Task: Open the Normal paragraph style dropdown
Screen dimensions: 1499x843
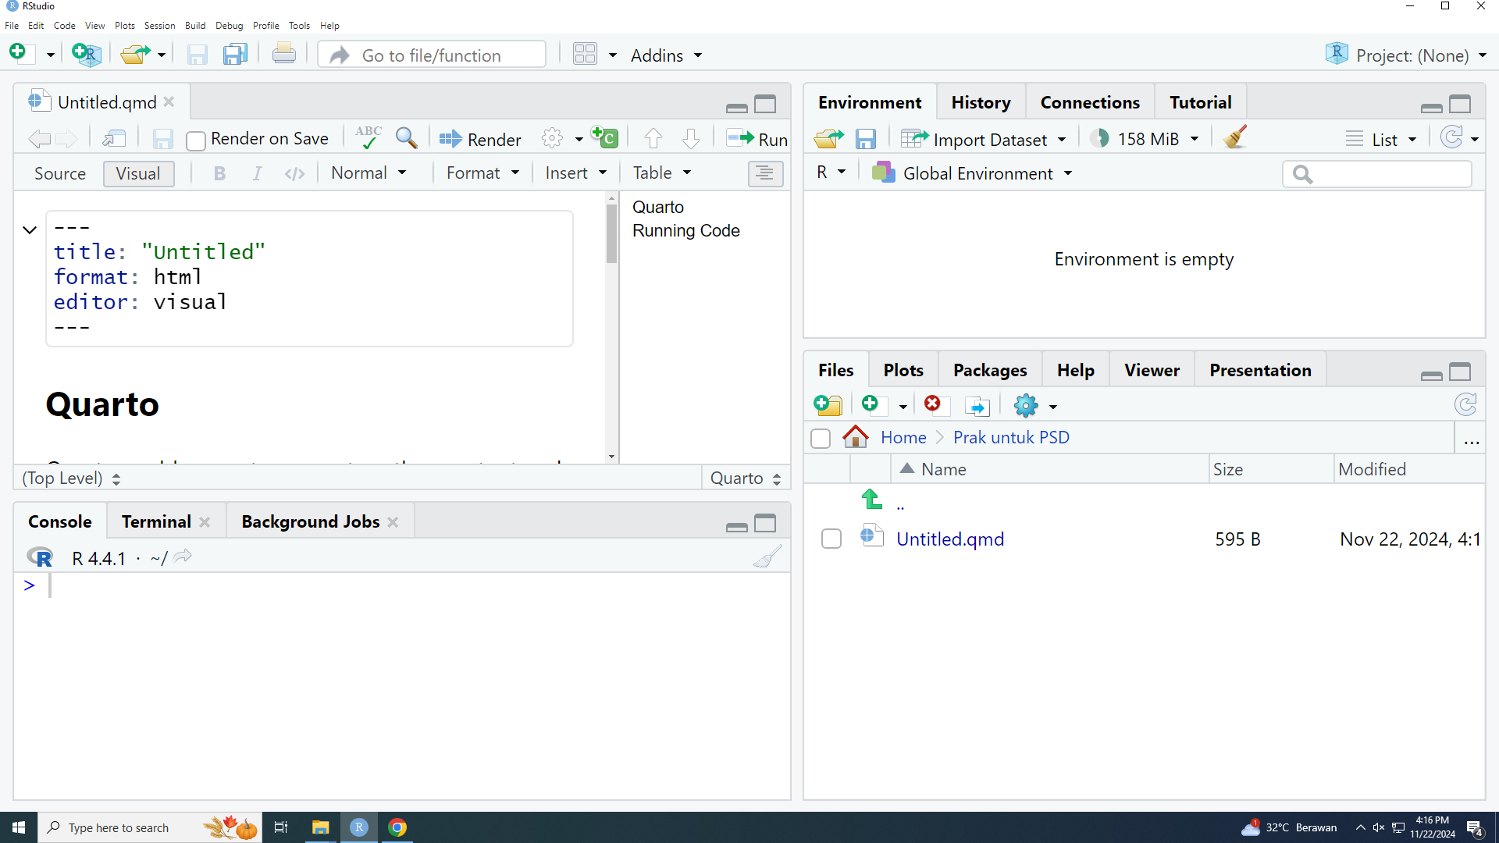Action: (369, 173)
